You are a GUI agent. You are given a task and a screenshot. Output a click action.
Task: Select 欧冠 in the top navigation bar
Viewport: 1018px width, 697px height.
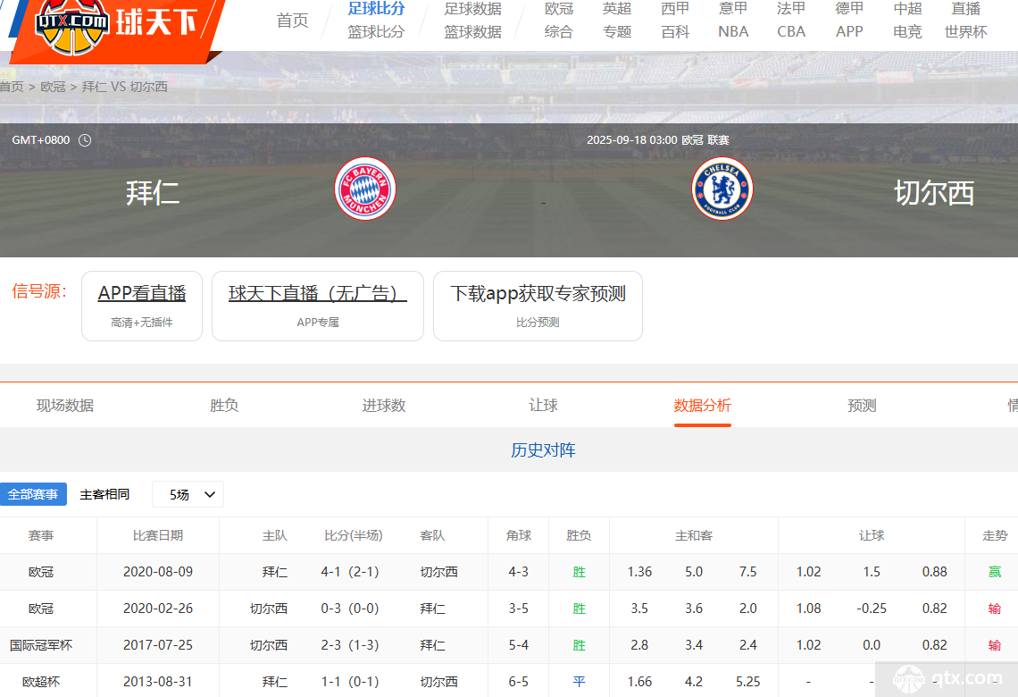(559, 8)
